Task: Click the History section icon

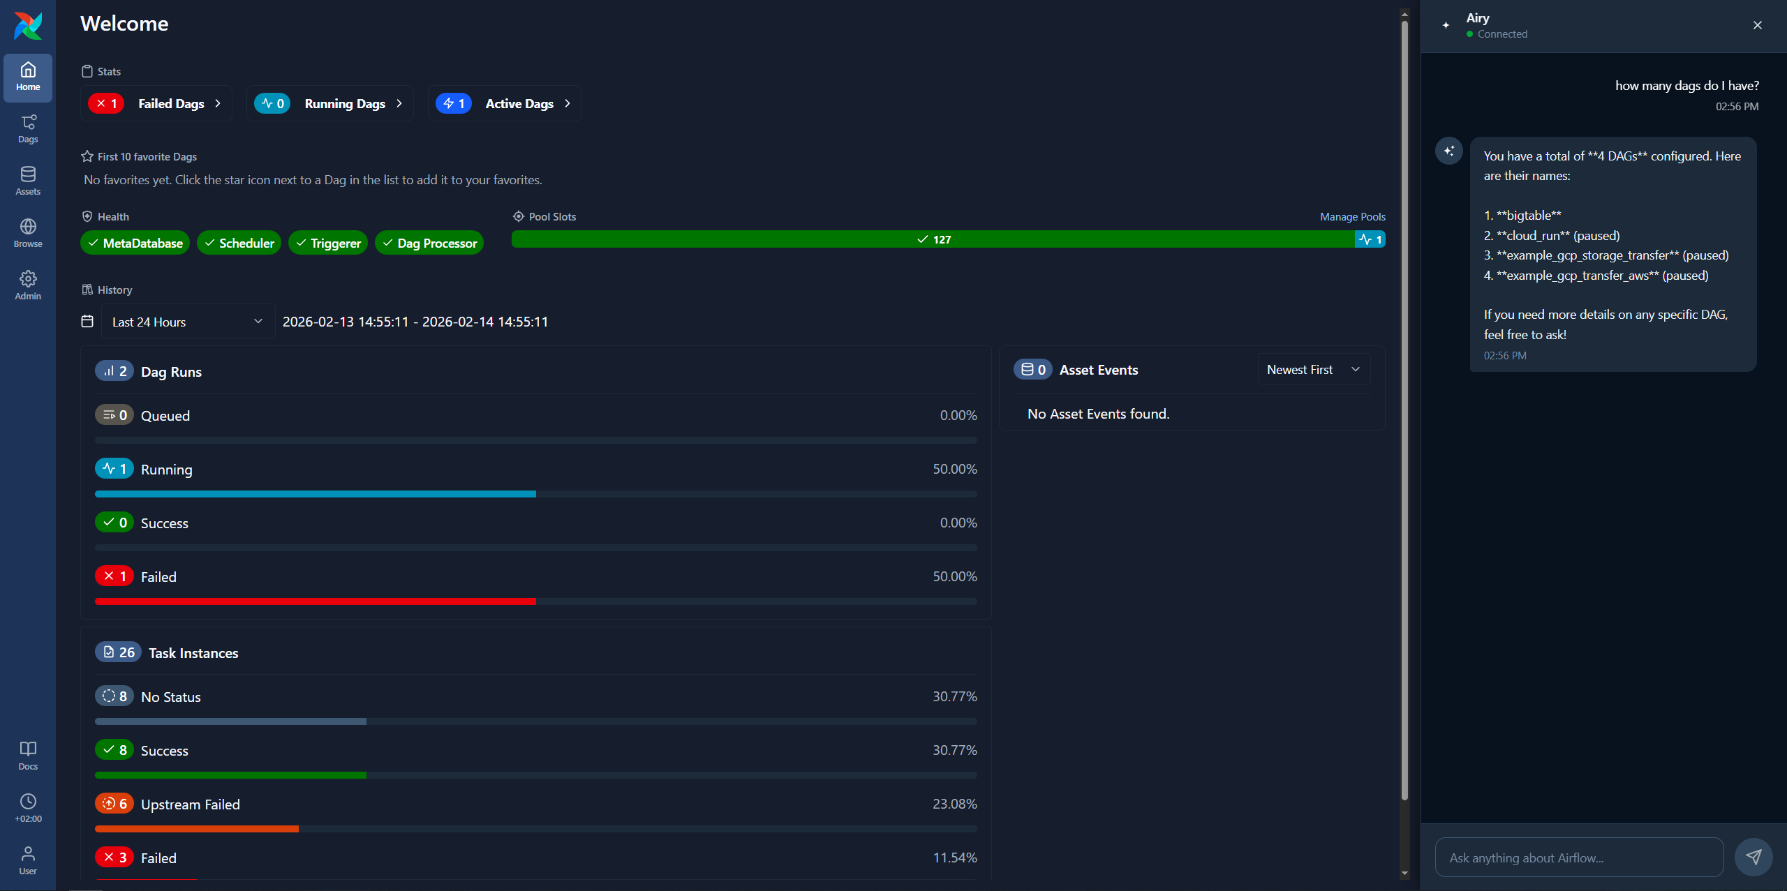Action: 87,290
